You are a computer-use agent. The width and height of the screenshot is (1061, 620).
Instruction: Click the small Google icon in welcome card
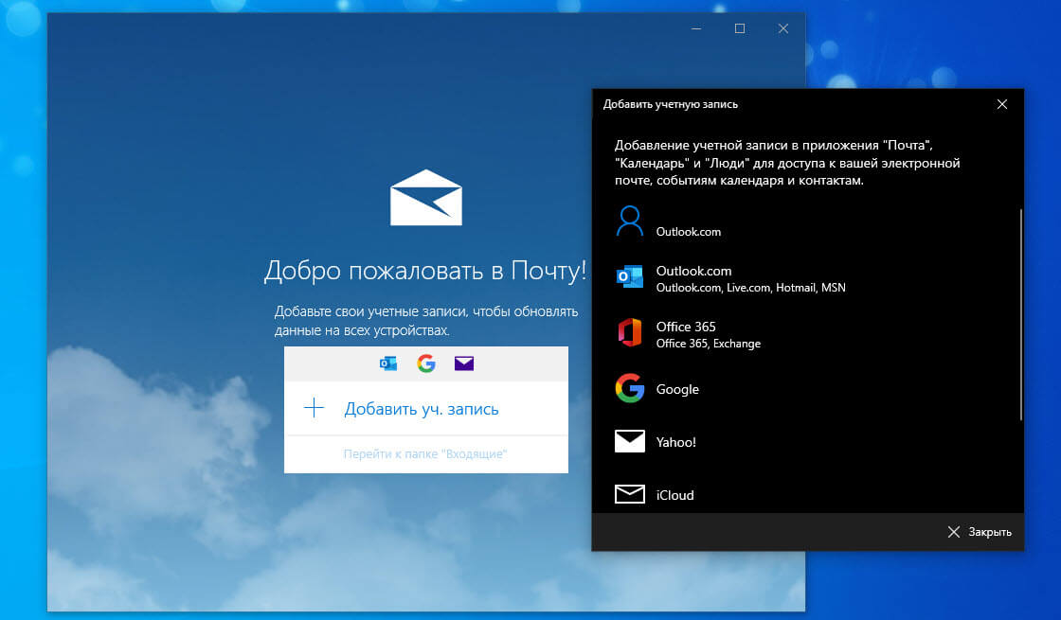[x=425, y=363]
